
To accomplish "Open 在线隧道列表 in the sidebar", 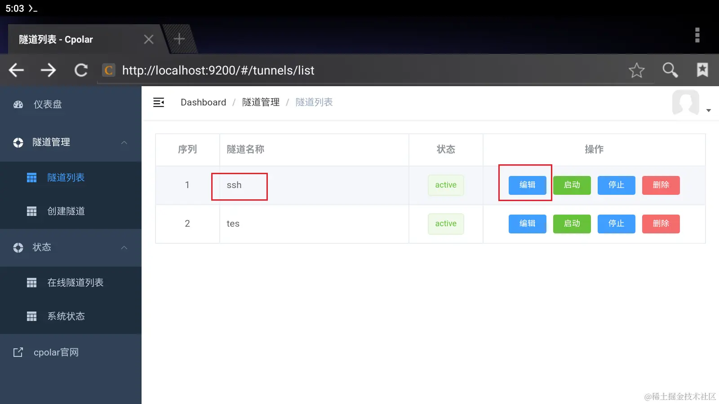I will tap(71, 283).
